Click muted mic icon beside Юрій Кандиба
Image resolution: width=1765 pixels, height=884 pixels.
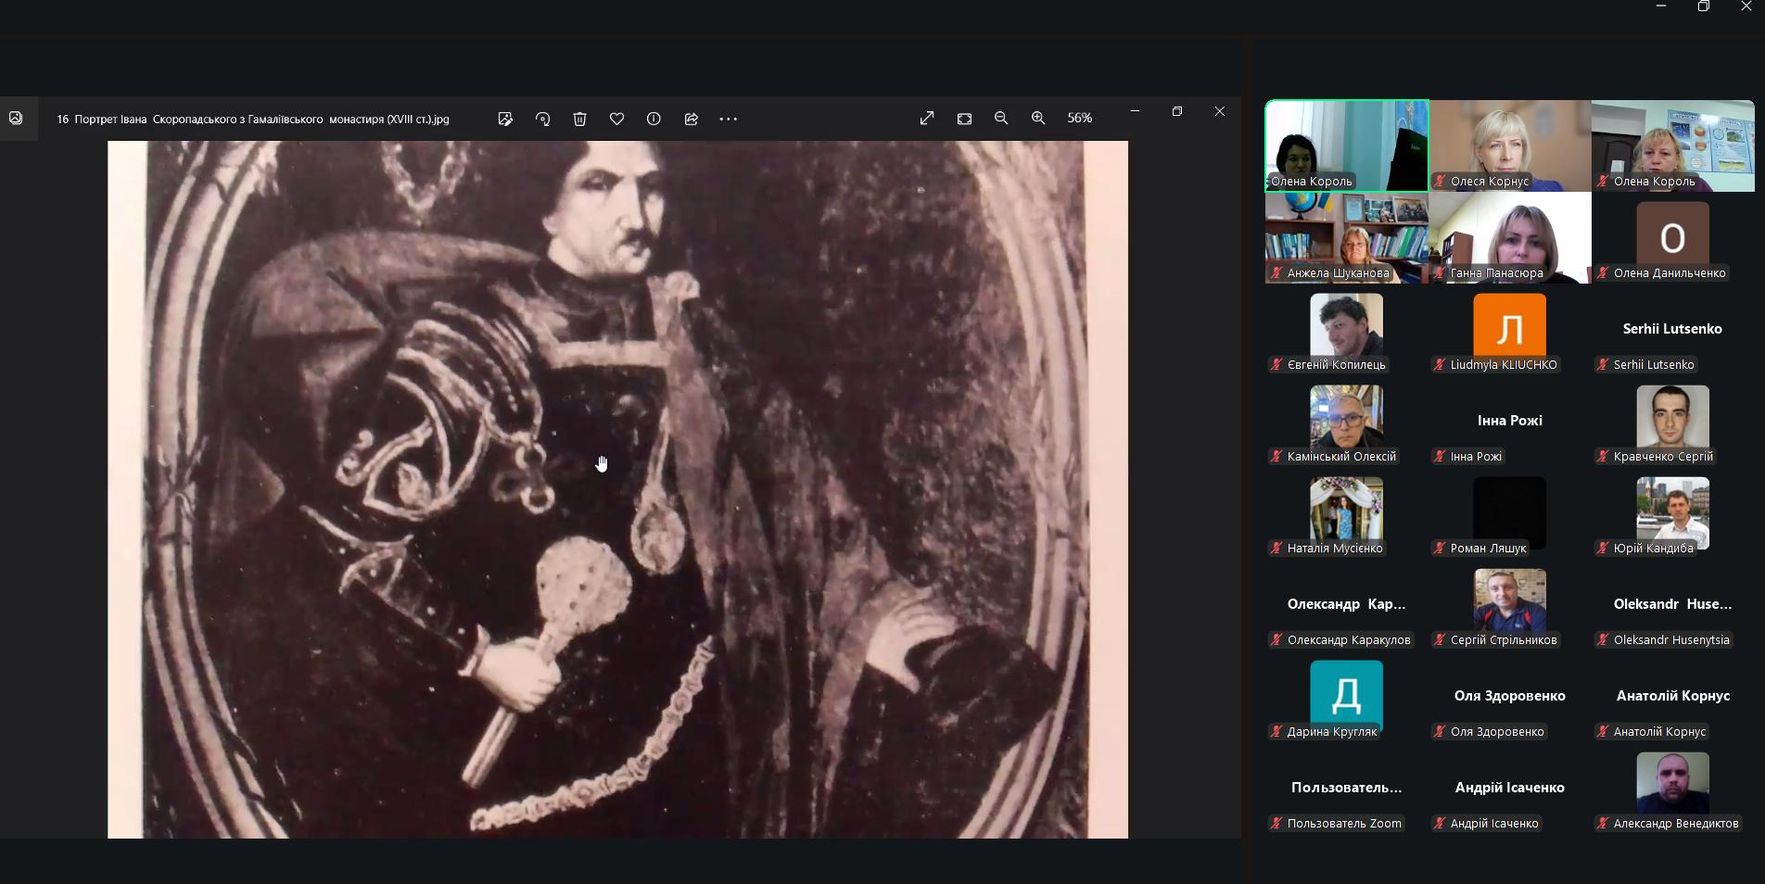point(1603,549)
